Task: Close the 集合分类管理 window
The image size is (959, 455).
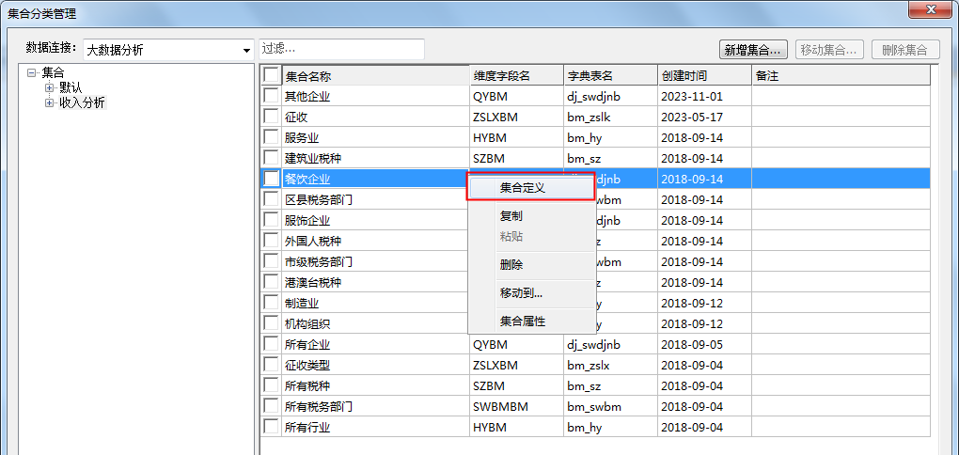Action: coord(930,11)
